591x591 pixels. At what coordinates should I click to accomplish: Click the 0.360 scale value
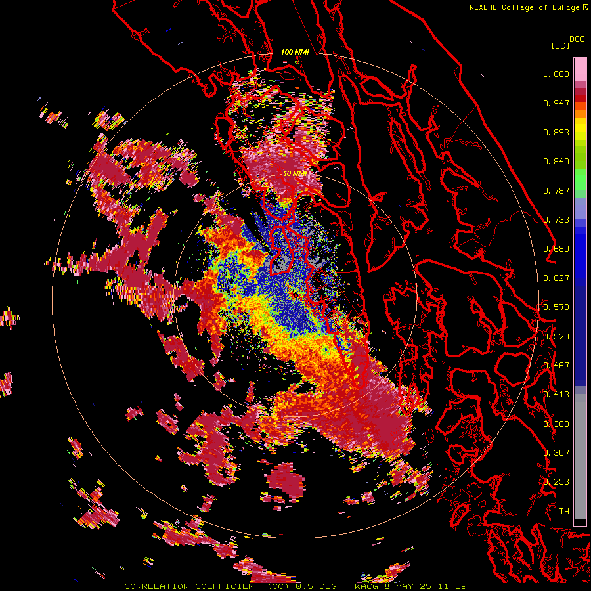(x=556, y=424)
